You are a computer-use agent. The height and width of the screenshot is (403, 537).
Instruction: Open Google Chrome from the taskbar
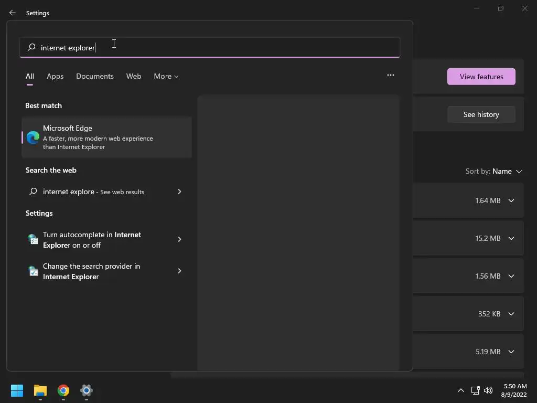(x=63, y=390)
